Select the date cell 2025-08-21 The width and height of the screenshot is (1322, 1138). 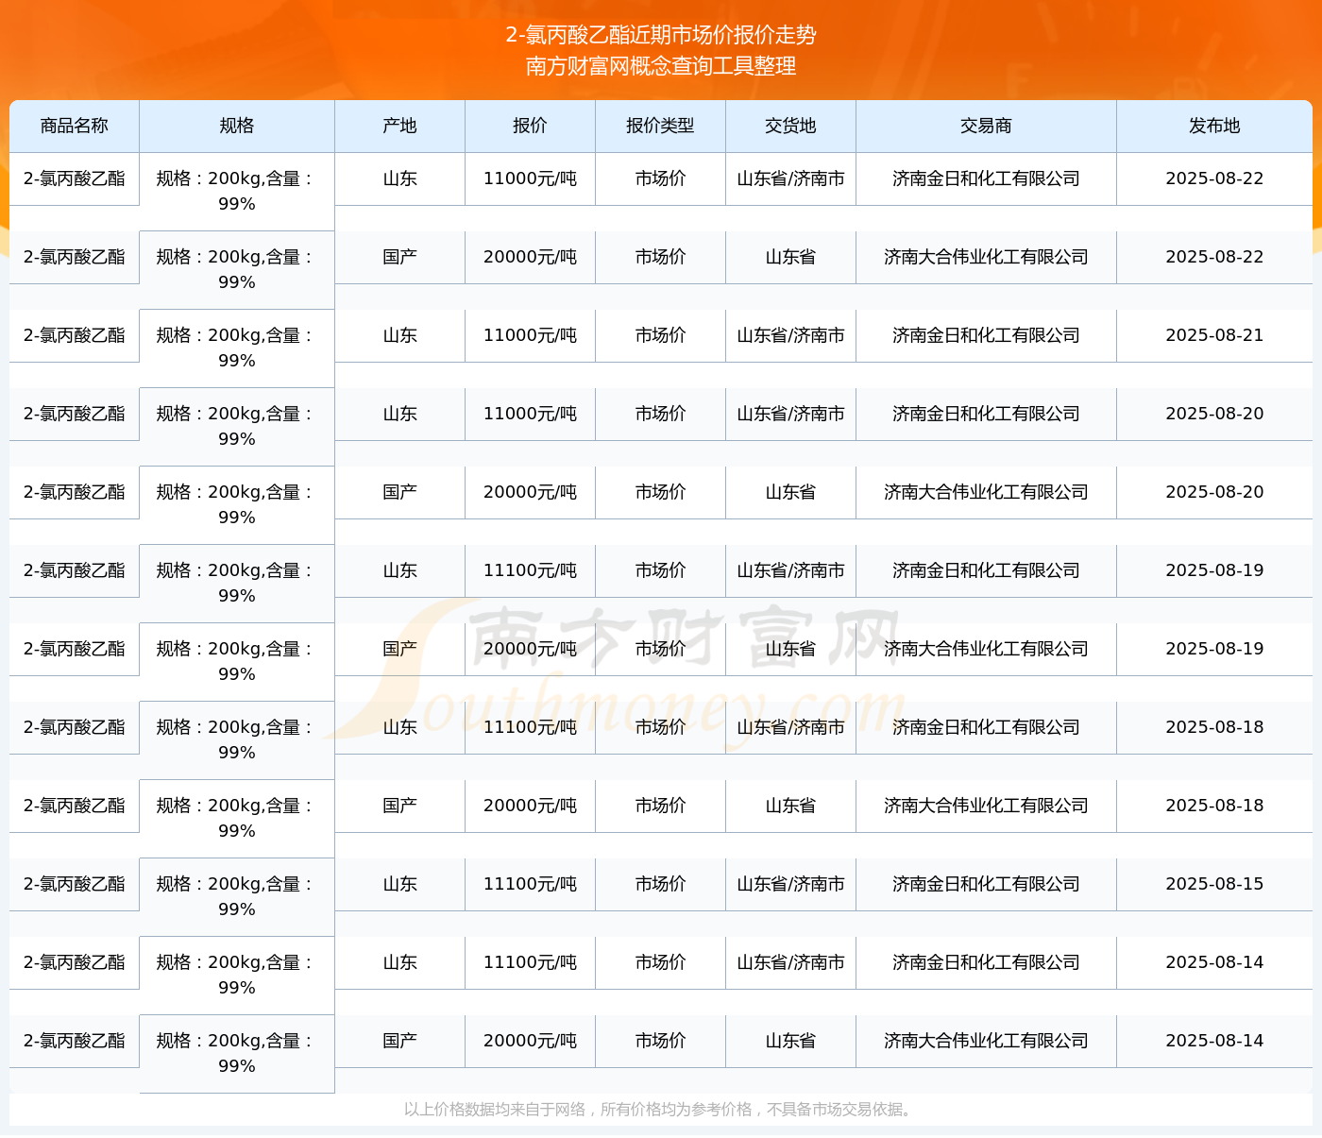(1214, 335)
